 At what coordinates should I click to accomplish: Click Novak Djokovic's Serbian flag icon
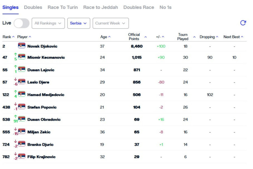(x=22, y=46)
